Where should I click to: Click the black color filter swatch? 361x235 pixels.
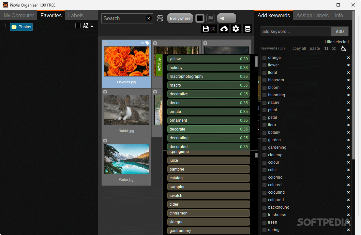pyautogui.click(x=200, y=18)
